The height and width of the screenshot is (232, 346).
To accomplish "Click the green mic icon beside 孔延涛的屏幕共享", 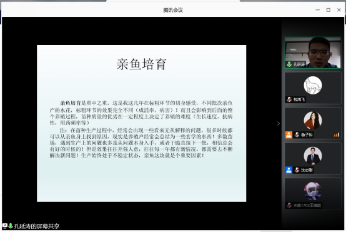I will tap(11, 226).
